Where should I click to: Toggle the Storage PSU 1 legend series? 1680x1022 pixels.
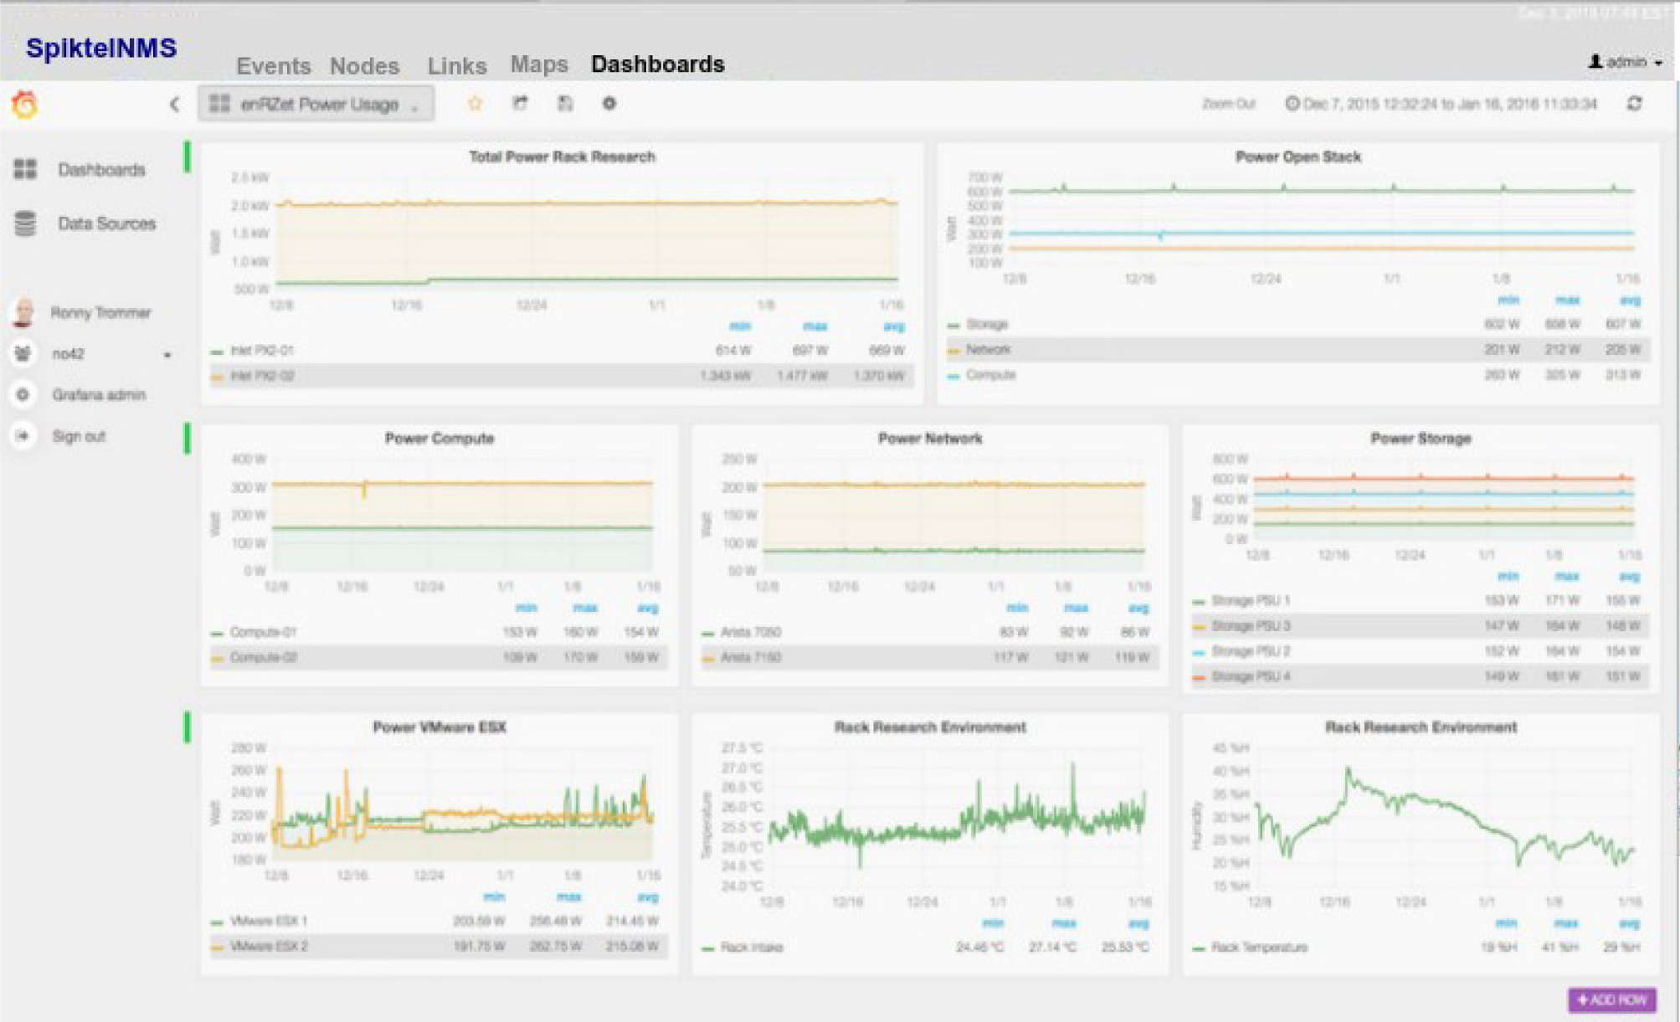[1251, 600]
